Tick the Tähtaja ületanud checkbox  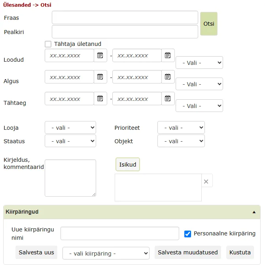point(48,44)
